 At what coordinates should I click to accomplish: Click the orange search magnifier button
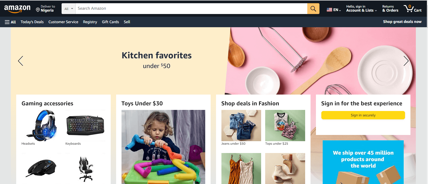point(313,9)
